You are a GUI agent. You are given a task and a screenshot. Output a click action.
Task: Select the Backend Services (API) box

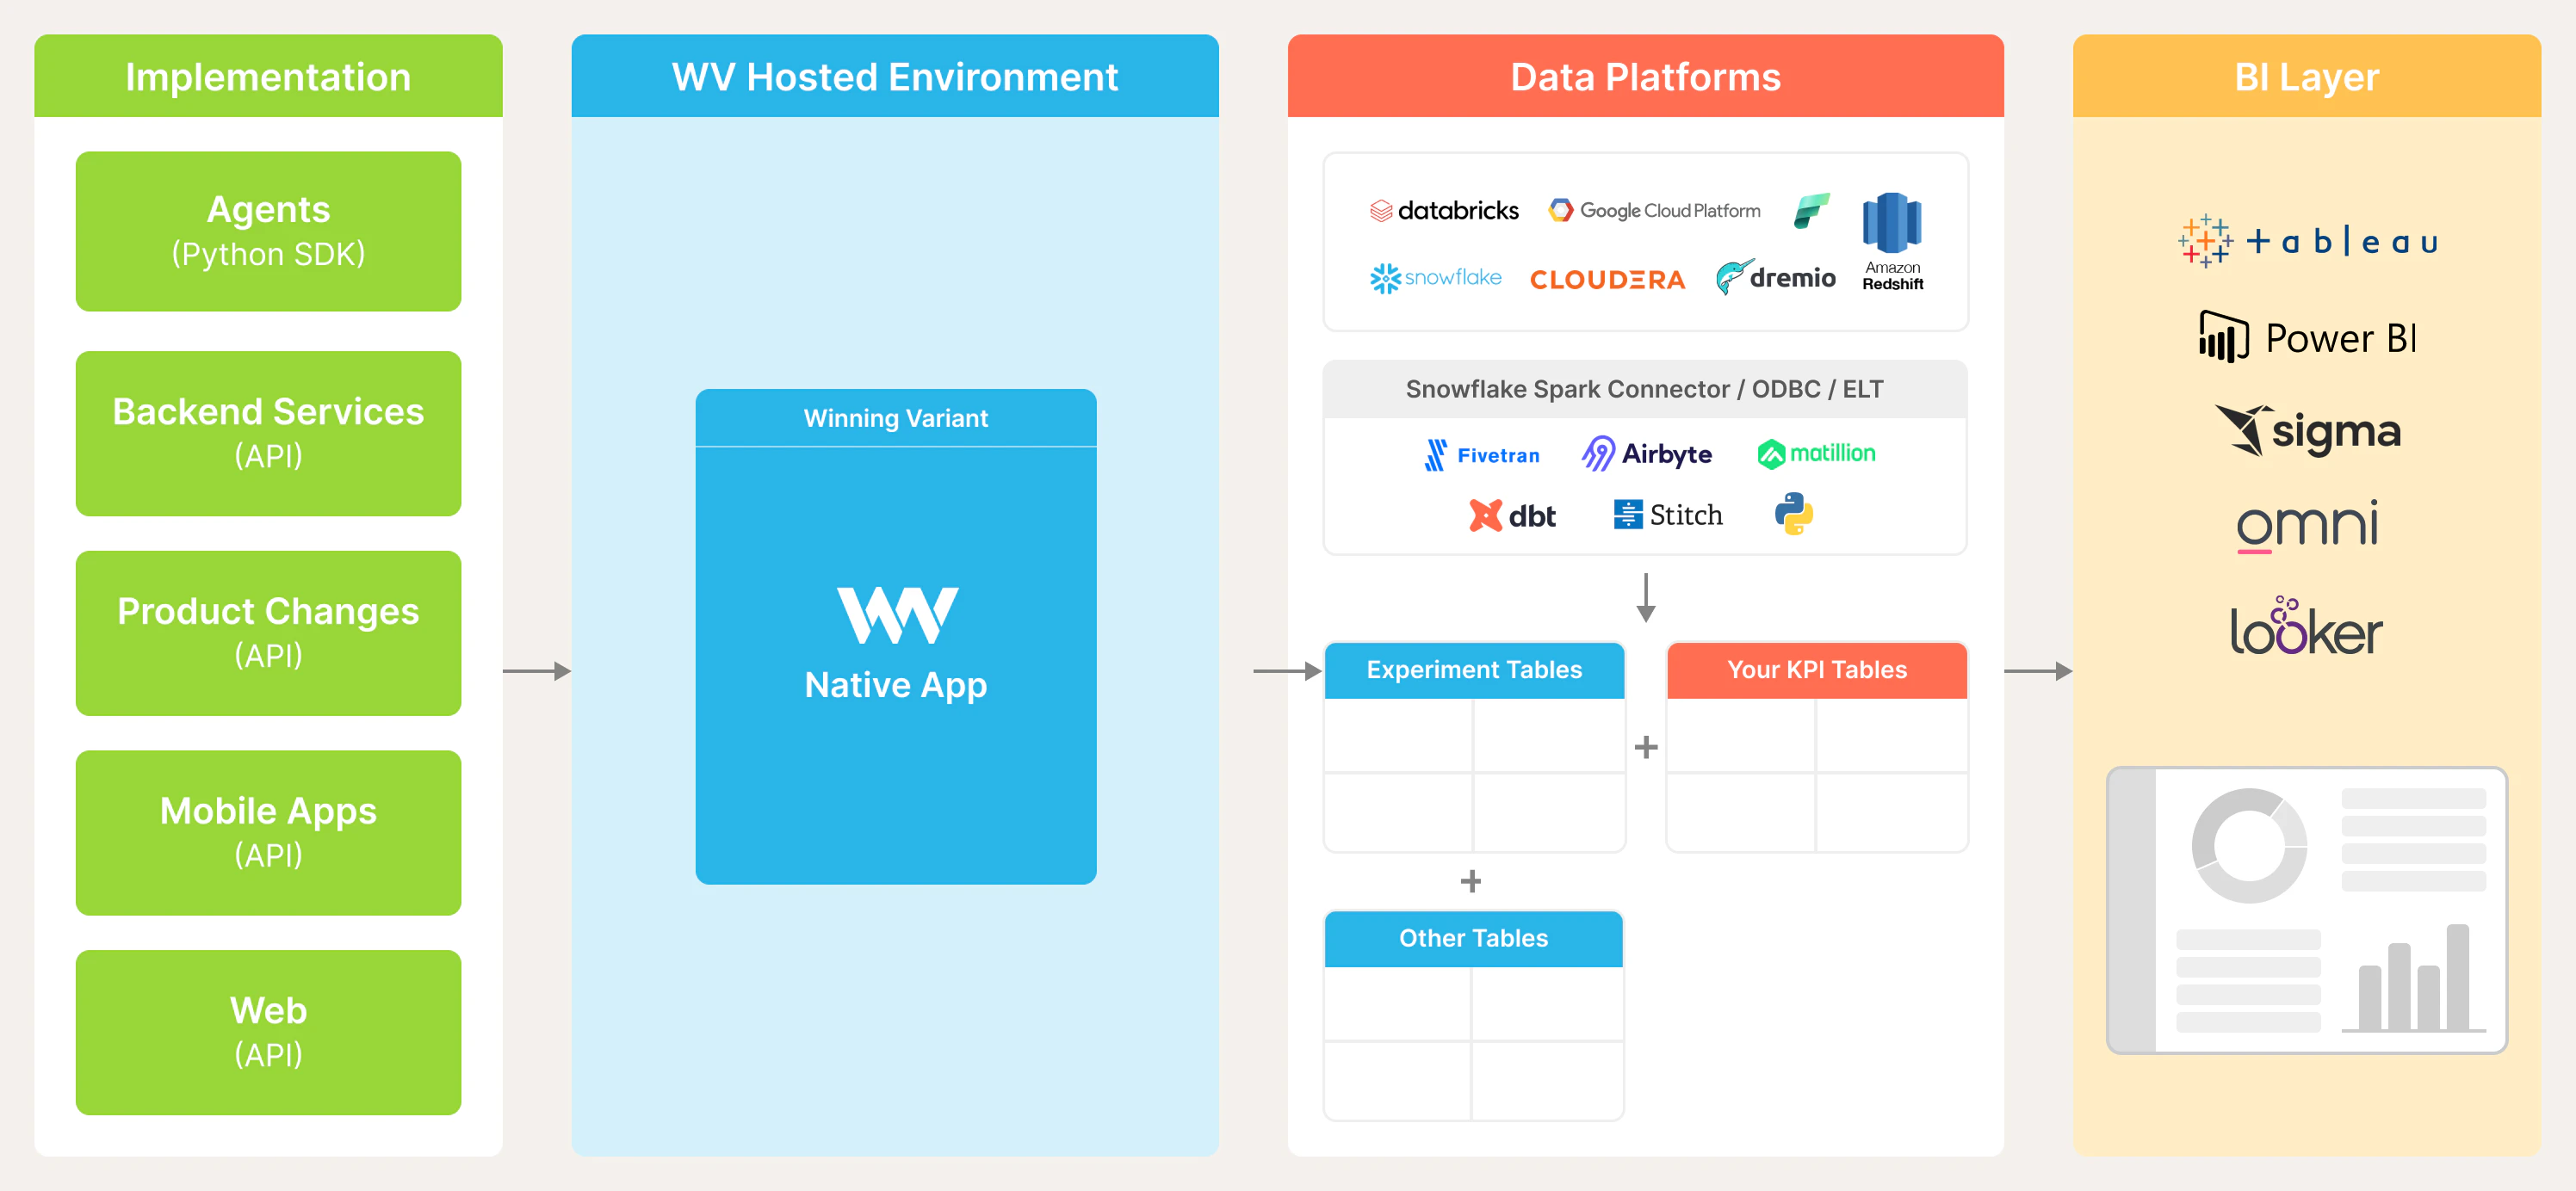click(x=268, y=434)
